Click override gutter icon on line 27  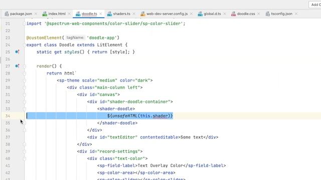point(17,66)
